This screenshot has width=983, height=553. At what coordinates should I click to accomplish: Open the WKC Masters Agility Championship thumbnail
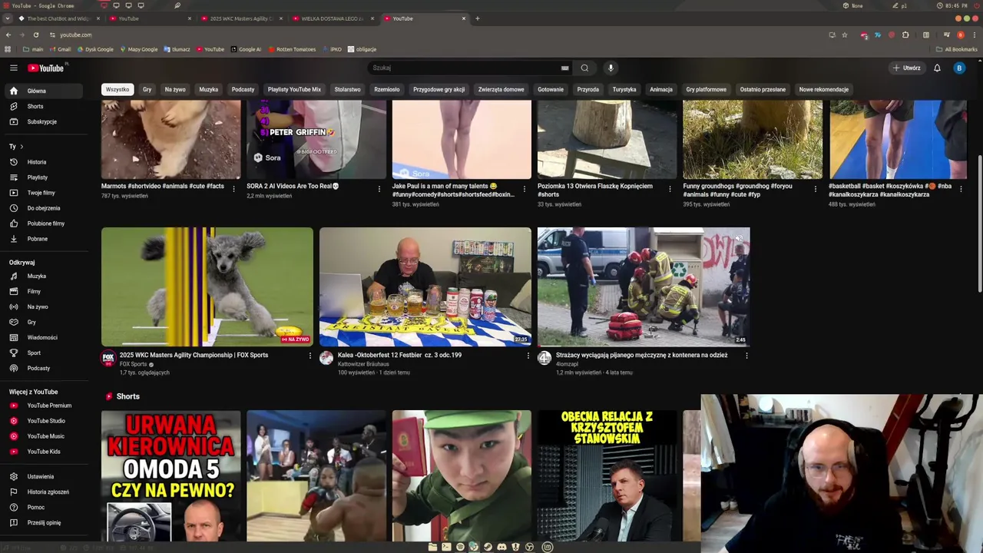[207, 286]
